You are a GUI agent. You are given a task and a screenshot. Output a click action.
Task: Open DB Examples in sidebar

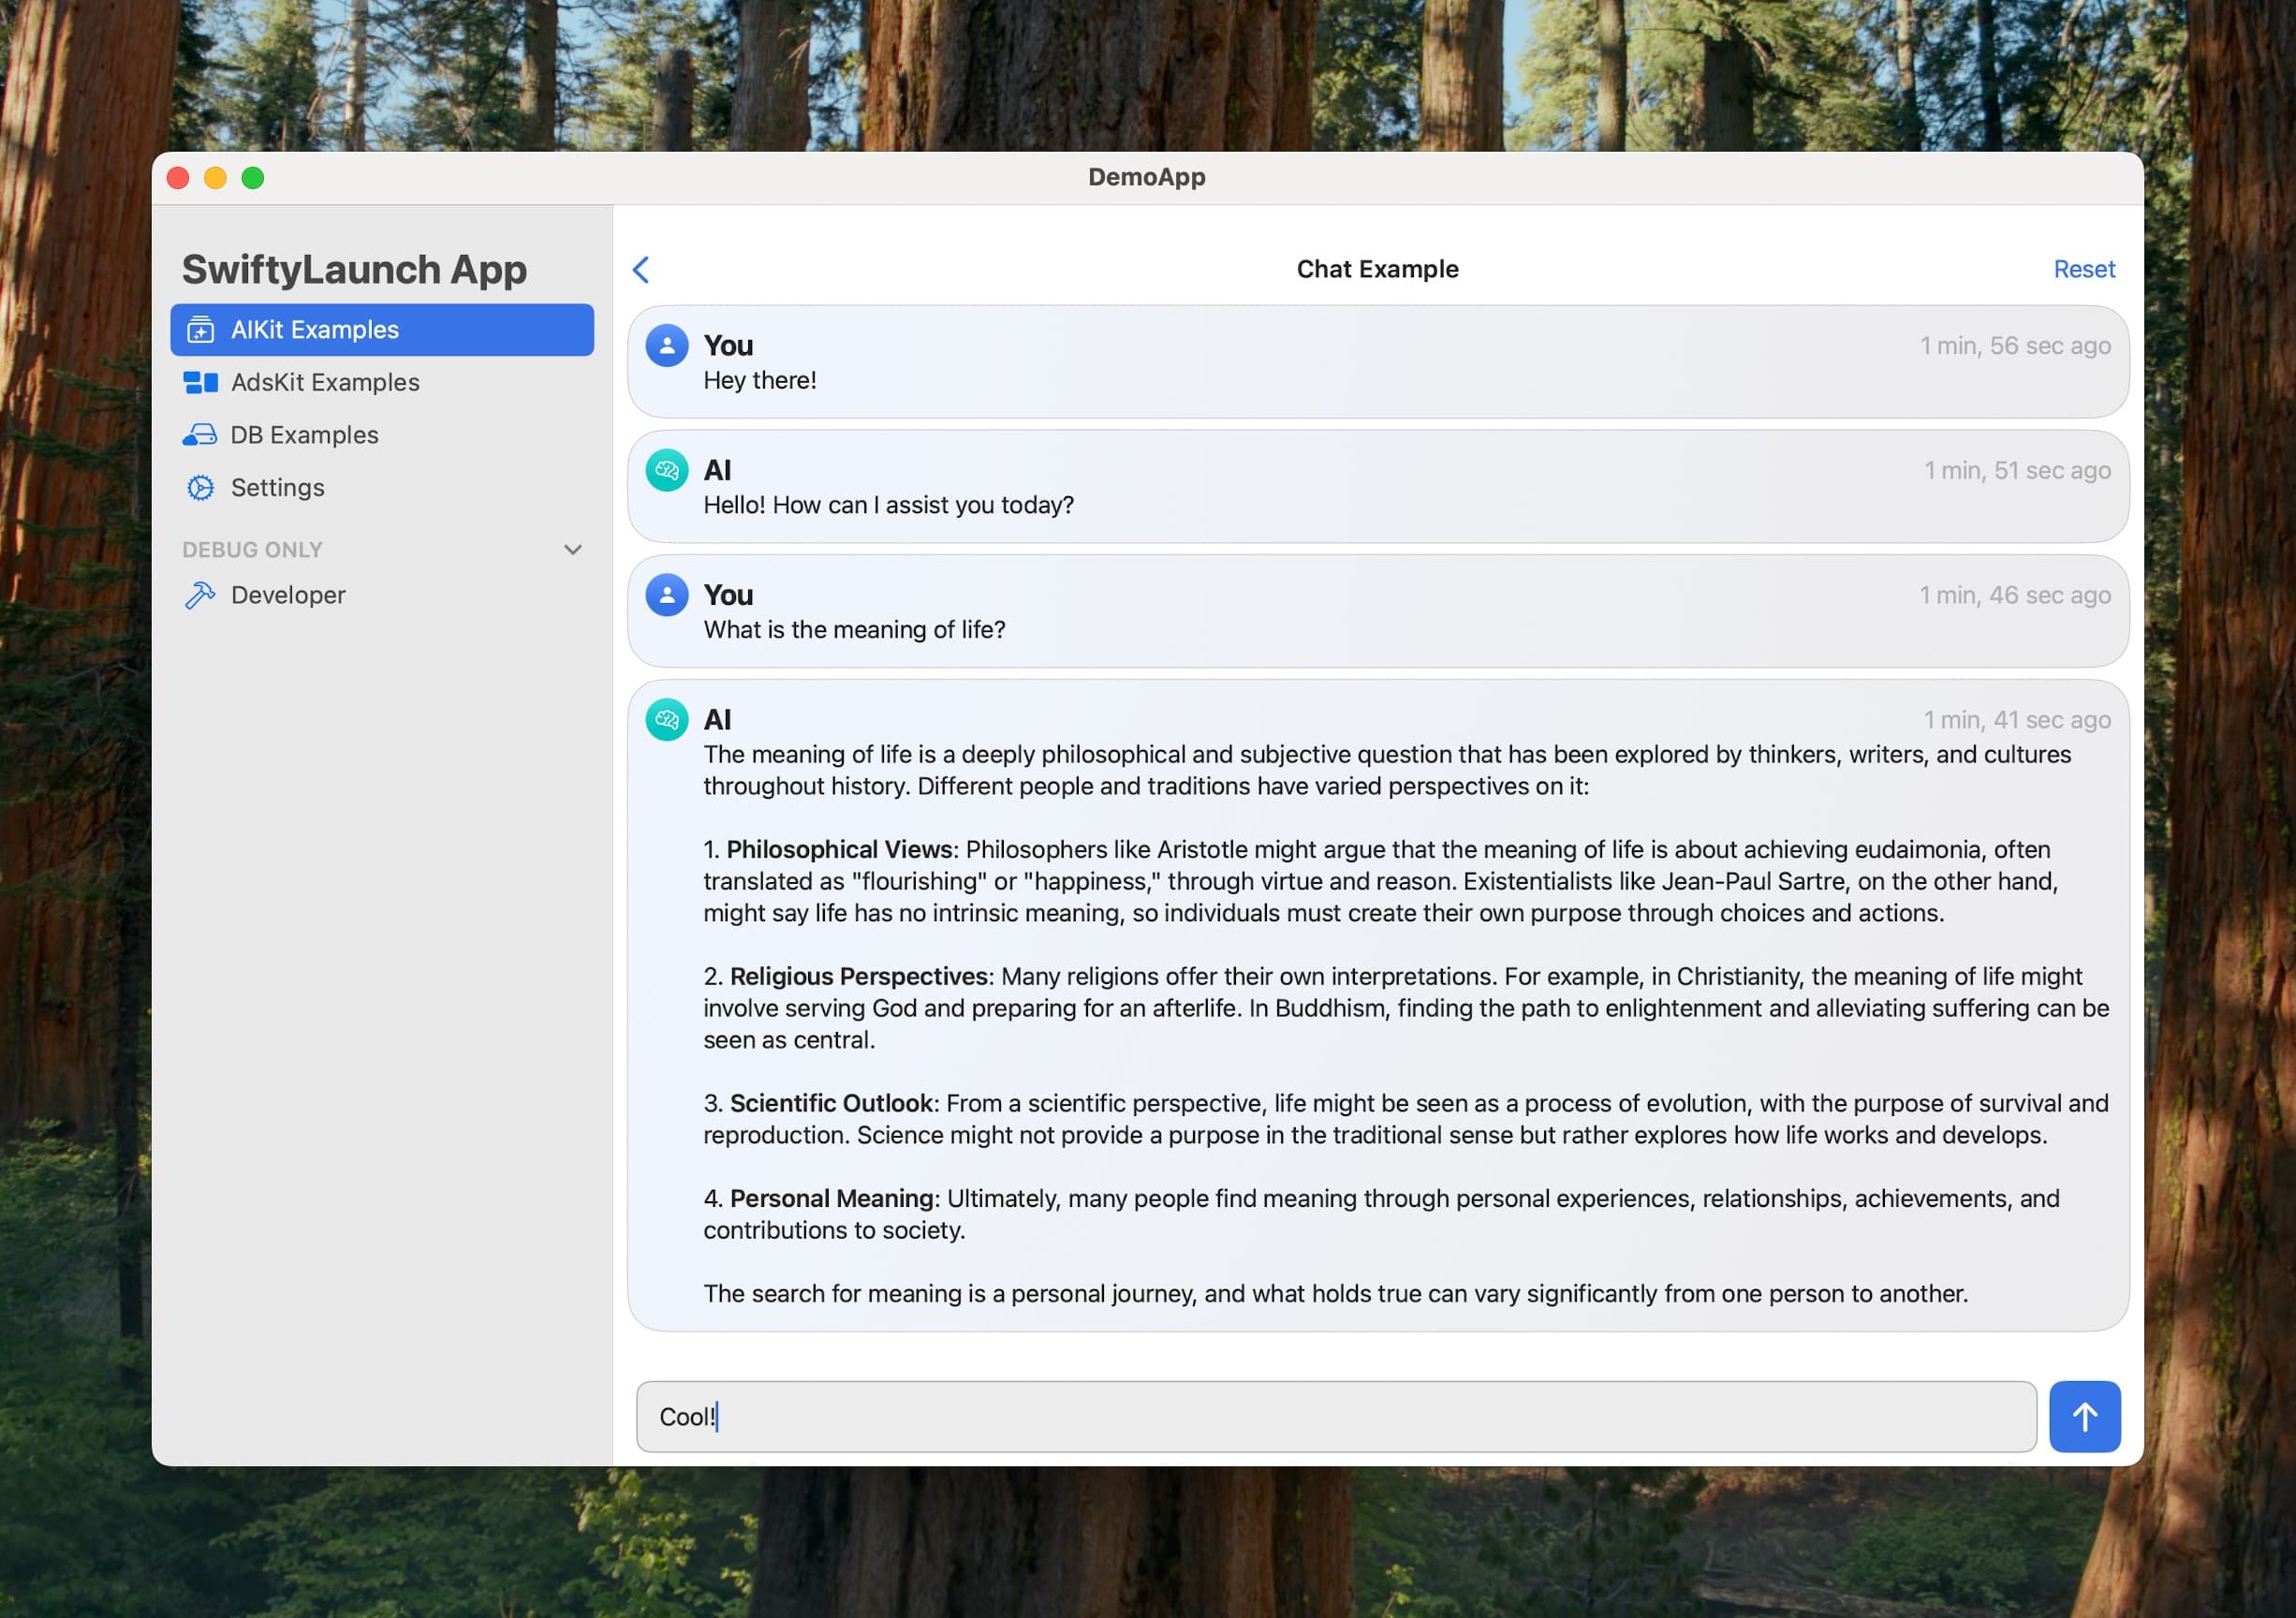click(x=382, y=435)
